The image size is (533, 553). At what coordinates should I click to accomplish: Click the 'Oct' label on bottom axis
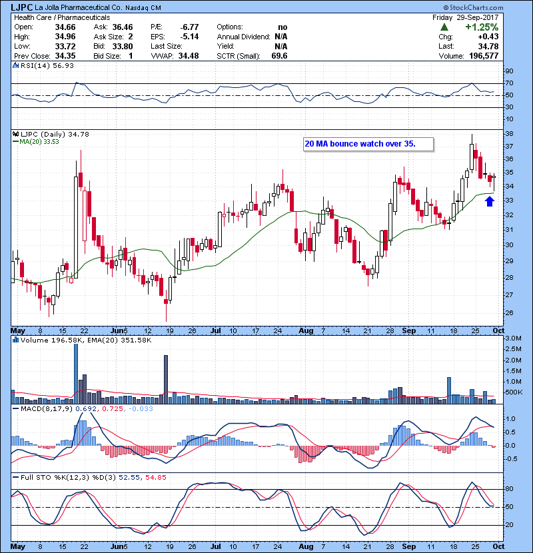tap(498, 546)
